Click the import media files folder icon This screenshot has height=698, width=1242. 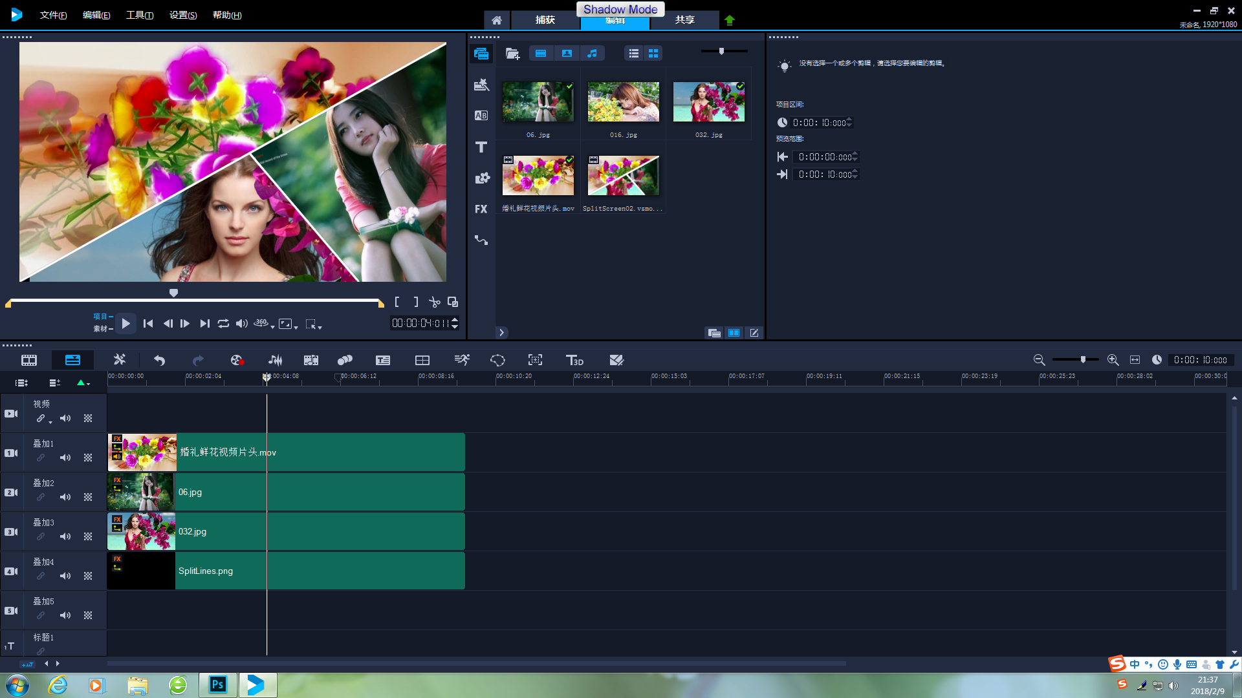(512, 54)
